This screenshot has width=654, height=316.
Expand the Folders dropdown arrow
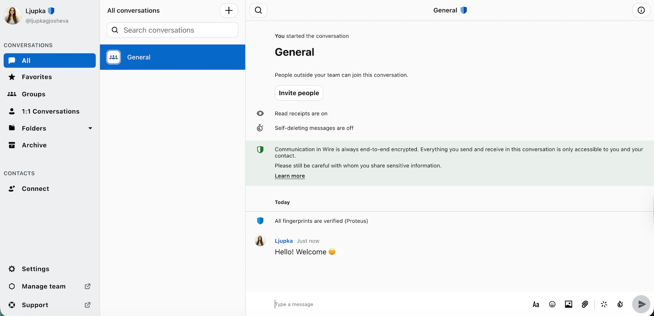pos(90,128)
